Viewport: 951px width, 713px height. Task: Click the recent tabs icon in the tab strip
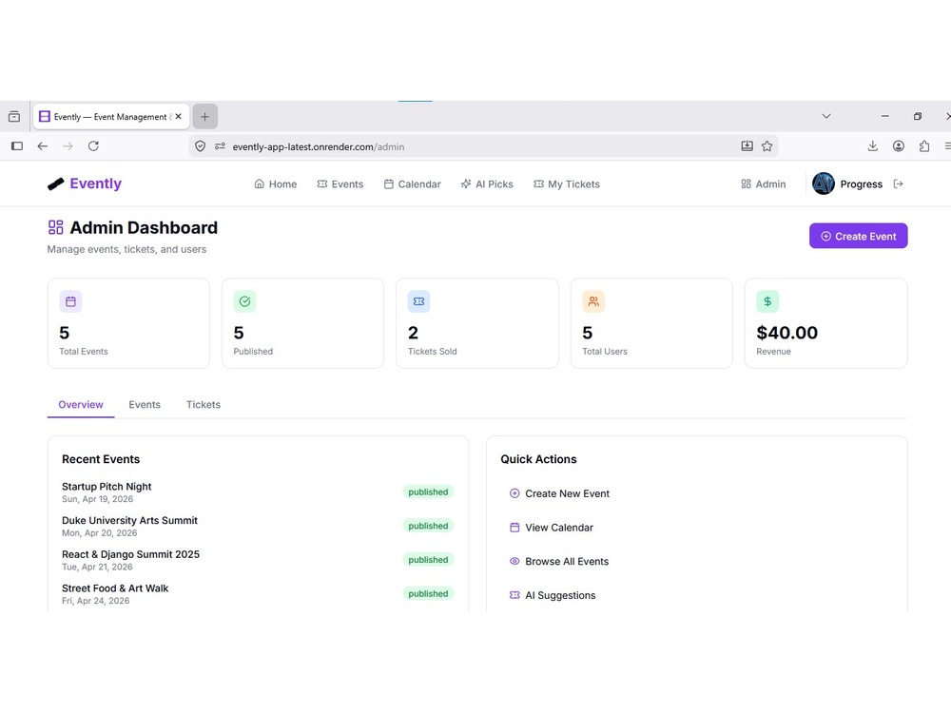tap(14, 116)
